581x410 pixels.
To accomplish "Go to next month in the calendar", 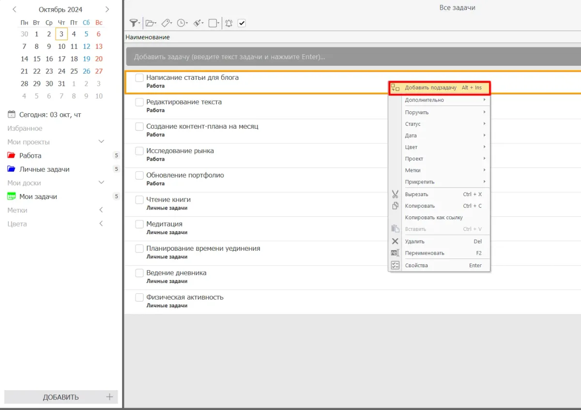I will tap(107, 9).
